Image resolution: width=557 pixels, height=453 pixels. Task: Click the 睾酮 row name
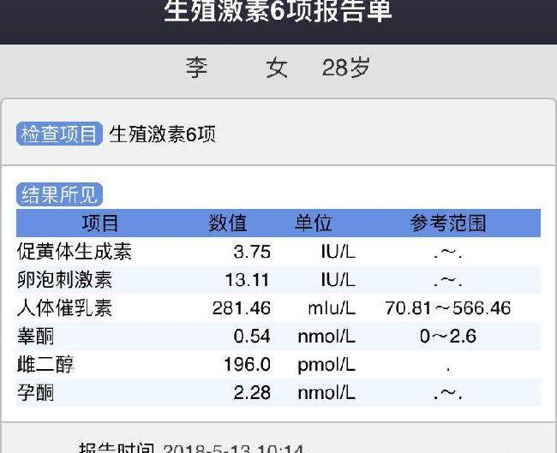tap(36, 337)
